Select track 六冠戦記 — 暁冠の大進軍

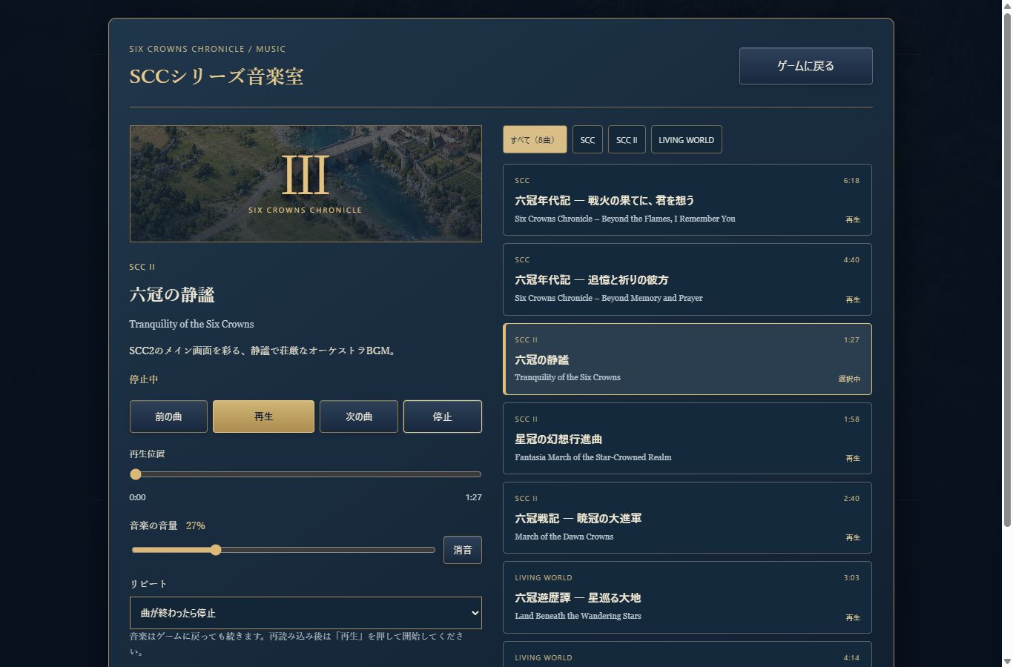tap(687, 518)
